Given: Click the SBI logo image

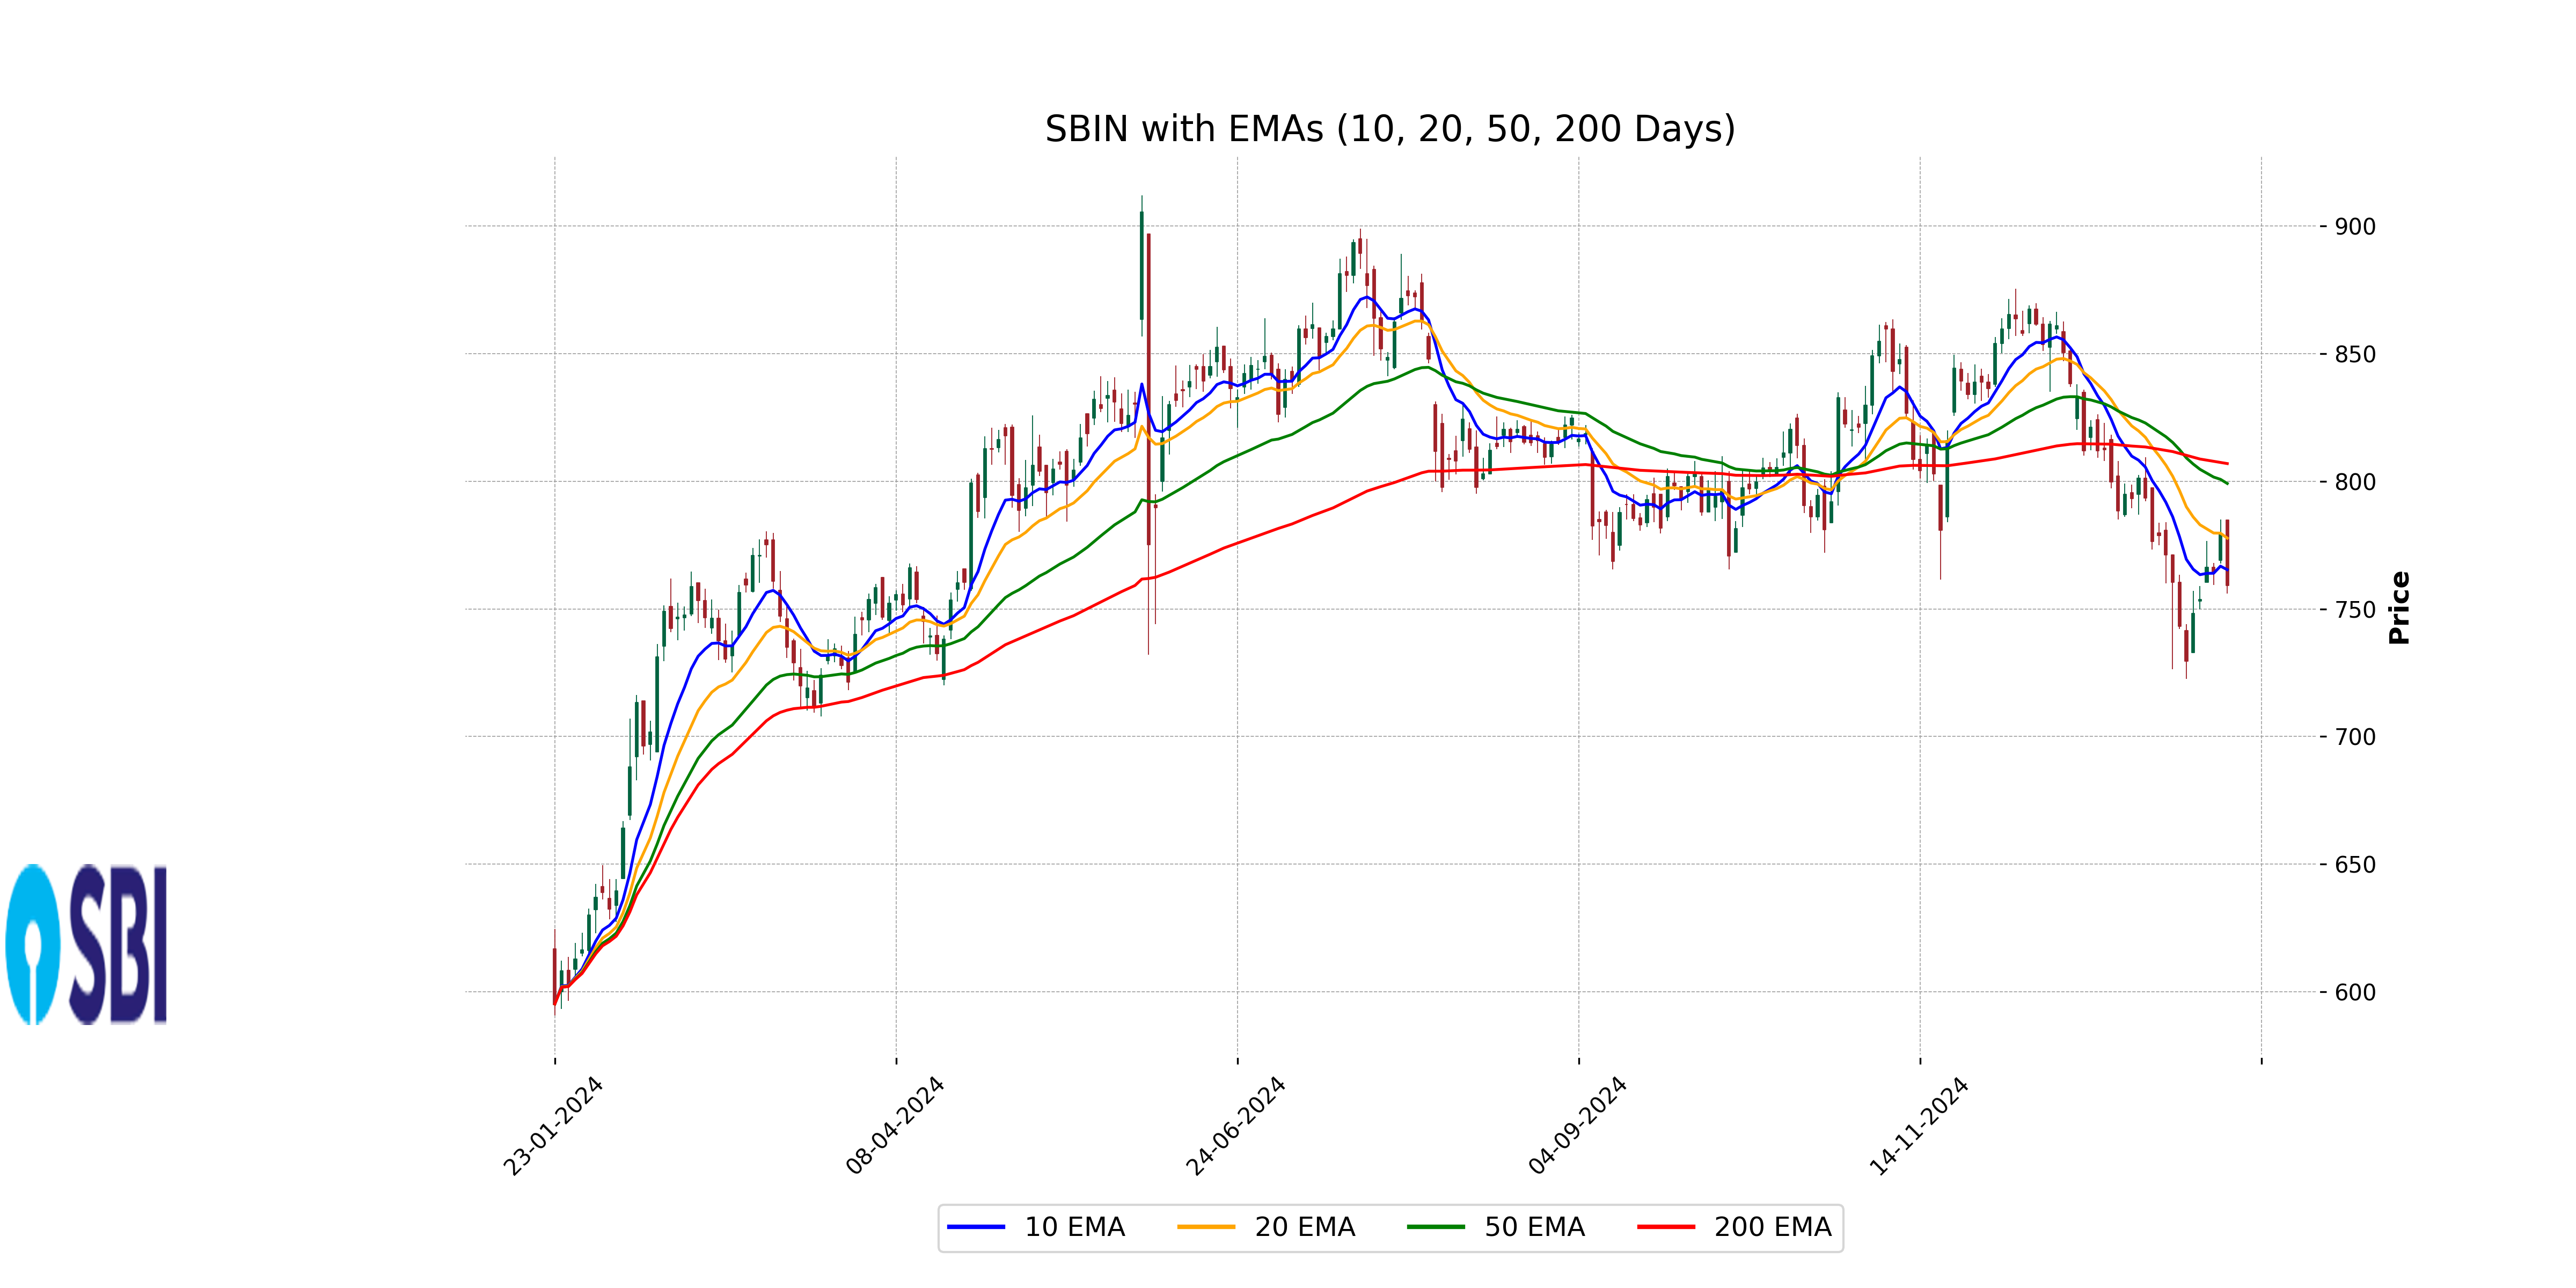Looking at the screenshot, I should click(87, 944).
